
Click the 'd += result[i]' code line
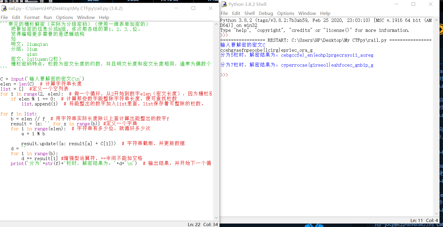pyautogui.click(x=82, y=158)
